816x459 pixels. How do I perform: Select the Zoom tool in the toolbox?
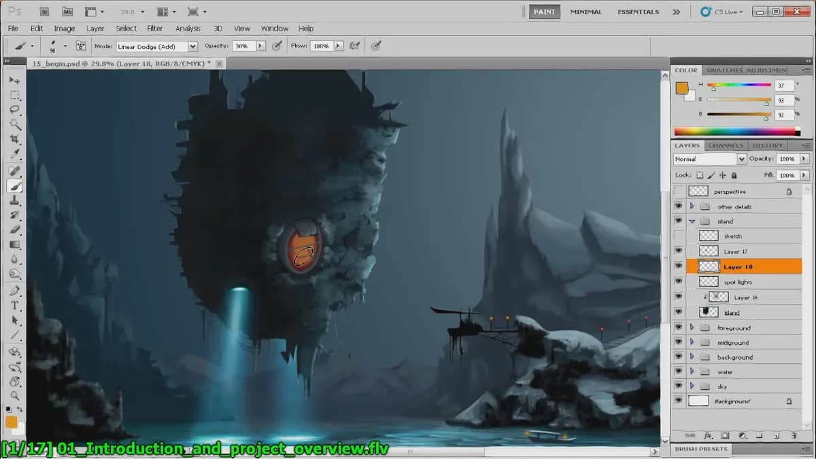pyautogui.click(x=14, y=395)
